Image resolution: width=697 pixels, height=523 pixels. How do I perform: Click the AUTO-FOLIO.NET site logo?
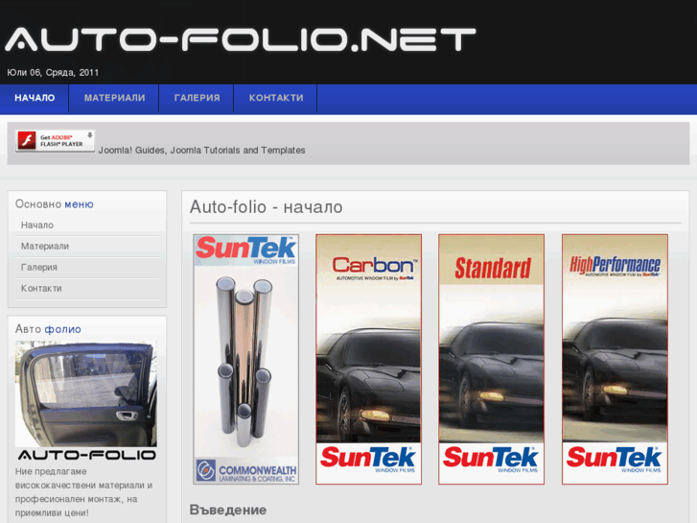[240, 39]
